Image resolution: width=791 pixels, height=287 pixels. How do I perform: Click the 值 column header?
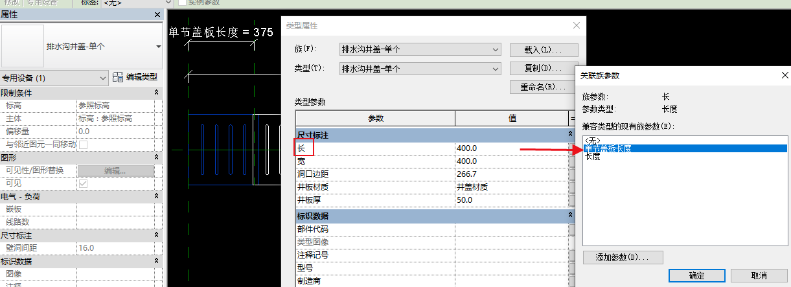[x=512, y=119]
